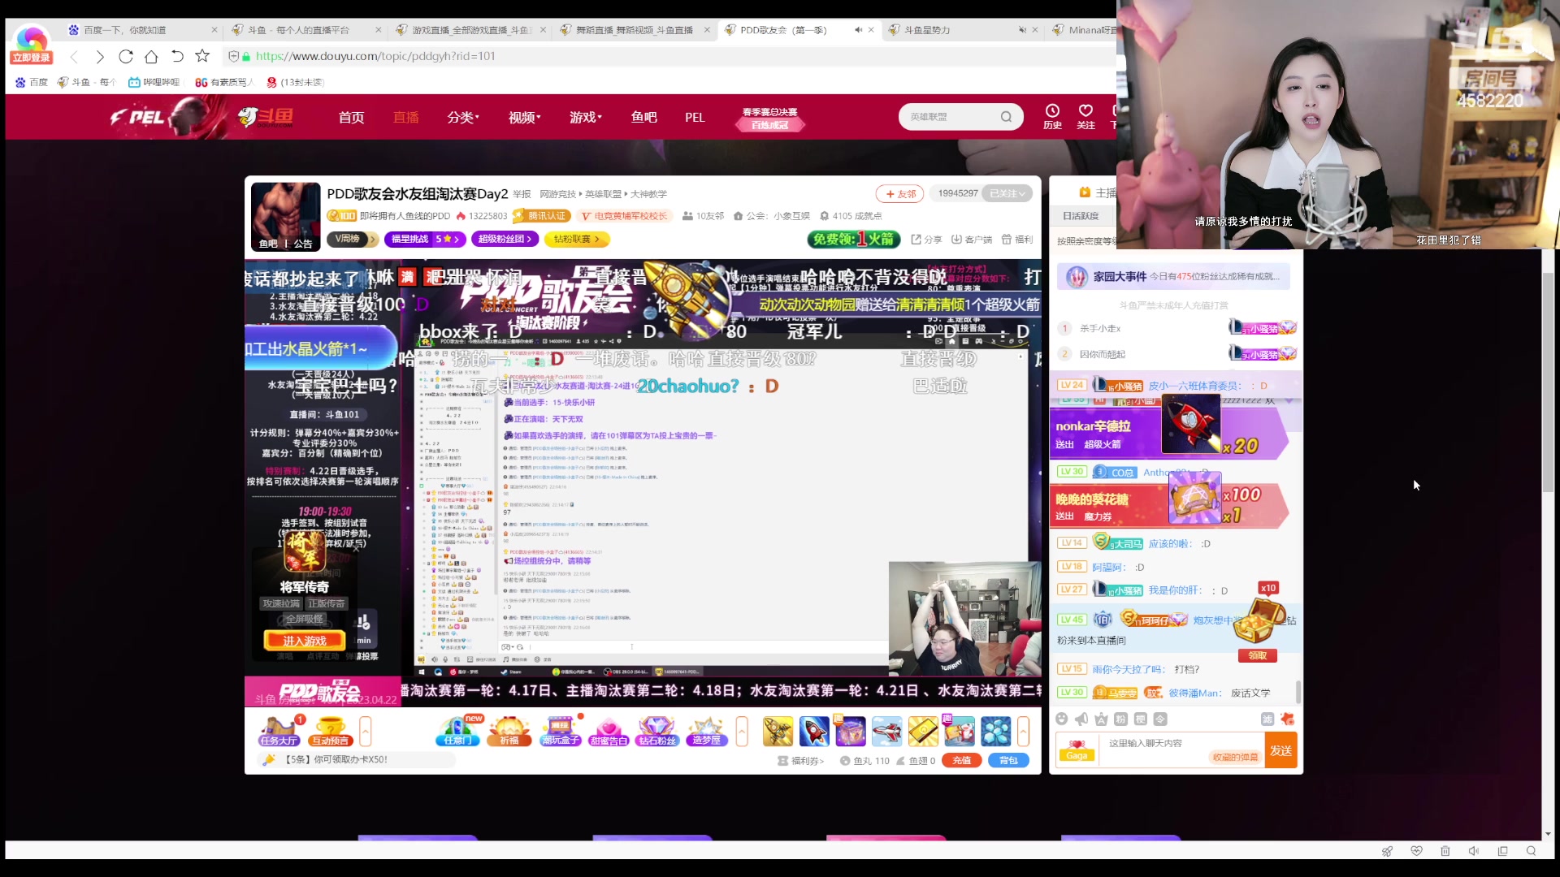Select the red rocket gift icon
The height and width of the screenshot is (877, 1560).
(814, 732)
